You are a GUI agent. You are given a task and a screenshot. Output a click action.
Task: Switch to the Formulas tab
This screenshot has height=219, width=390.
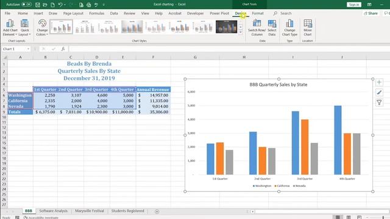pyautogui.click(x=96, y=13)
